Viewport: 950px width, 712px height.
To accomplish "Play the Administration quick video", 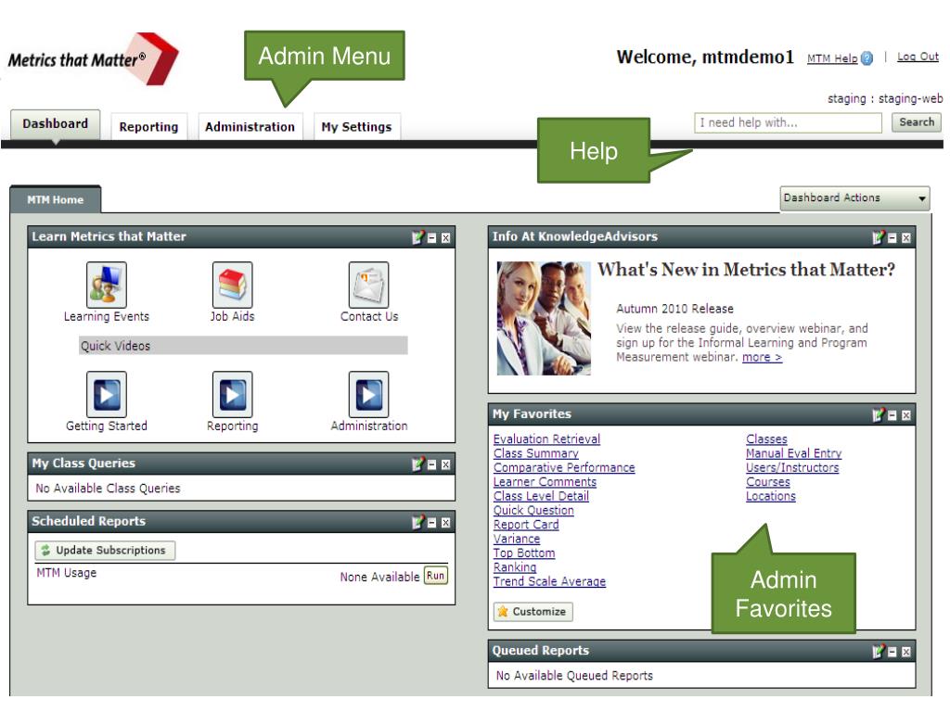I will pyautogui.click(x=368, y=394).
